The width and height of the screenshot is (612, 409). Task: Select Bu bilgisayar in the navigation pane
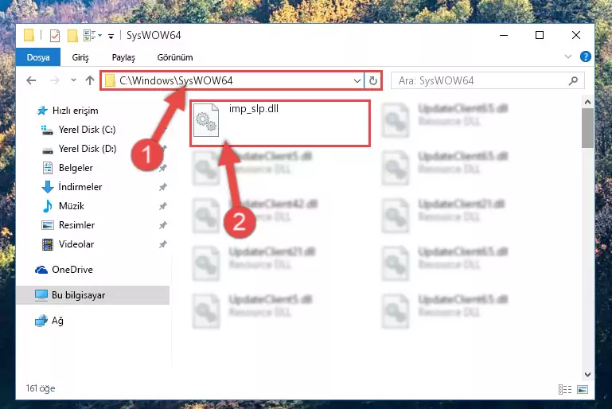[x=93, y=295]
